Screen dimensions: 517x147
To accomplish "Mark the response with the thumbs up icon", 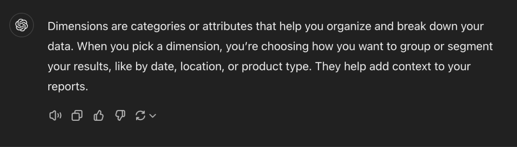I will pos(98,116).
